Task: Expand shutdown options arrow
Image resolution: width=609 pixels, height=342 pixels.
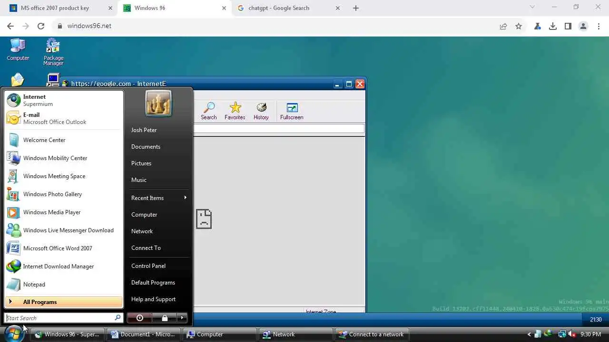Action: (182, 318)
